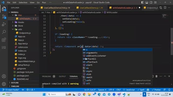The width and height of the screenshot is (173, 97).
Task: Click CRLF end of line selector
Action: click(118, 90)
